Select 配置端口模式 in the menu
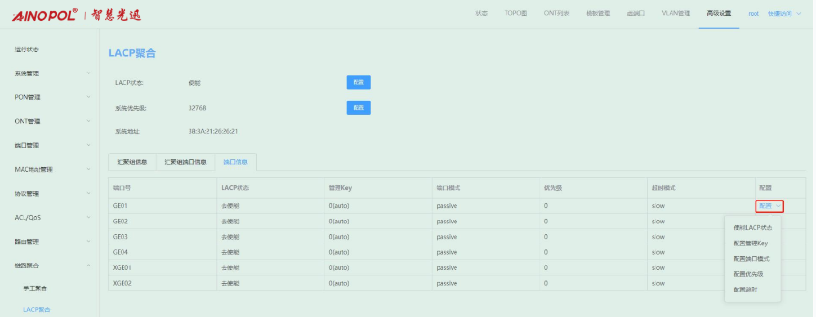Screen dimensions: 816x317 click(751, 259)
